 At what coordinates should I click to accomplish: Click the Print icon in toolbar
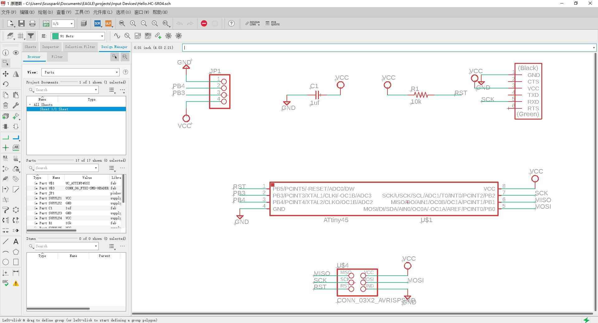coord(32,23)
